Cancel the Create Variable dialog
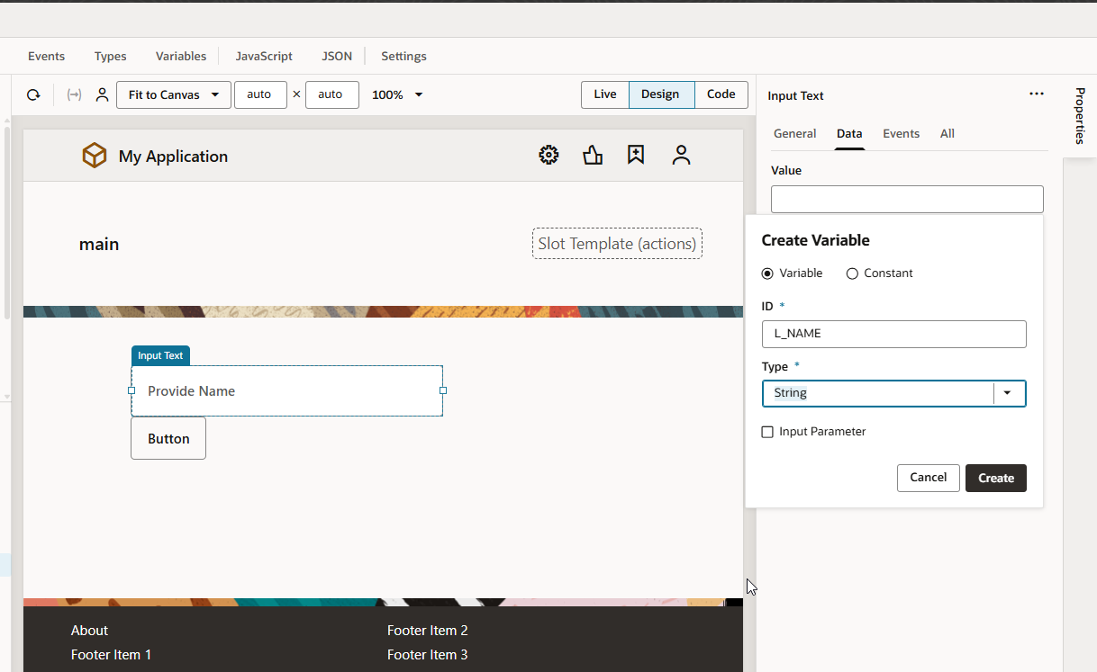This screenshot has width=1097, height=672. [x=928, y=478]
